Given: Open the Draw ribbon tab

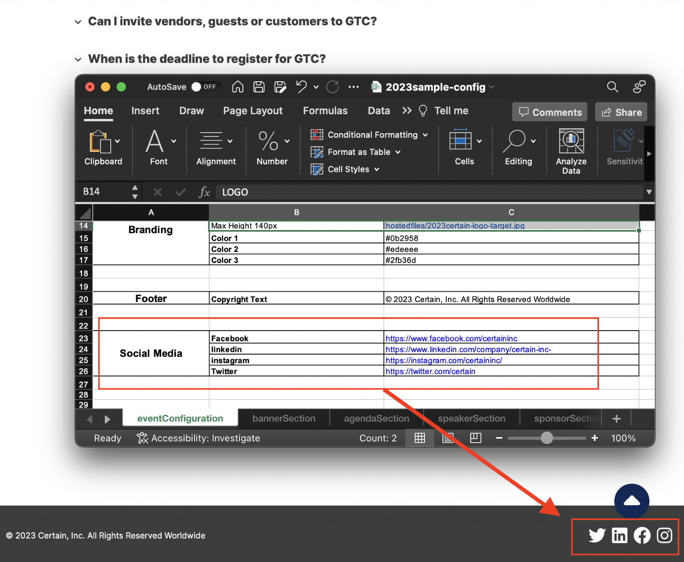Looking at the screenshot, I should (192, 111).
